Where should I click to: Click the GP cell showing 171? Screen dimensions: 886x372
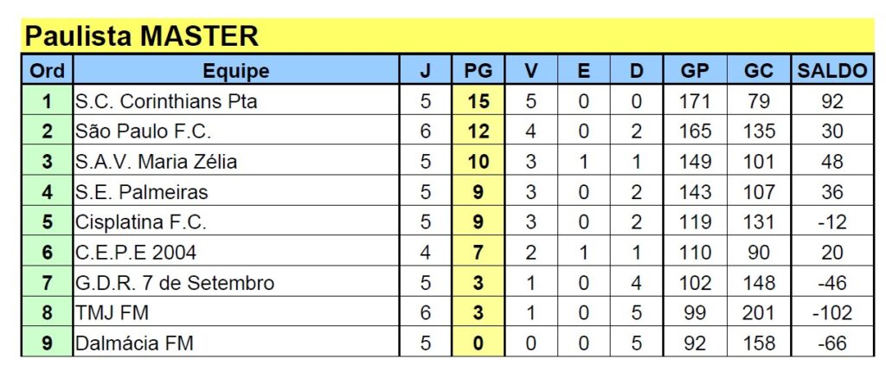point(695,101)
